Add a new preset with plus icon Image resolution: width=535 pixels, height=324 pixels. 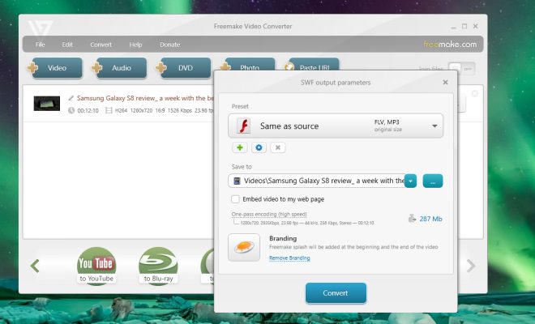tap(240, 147)
